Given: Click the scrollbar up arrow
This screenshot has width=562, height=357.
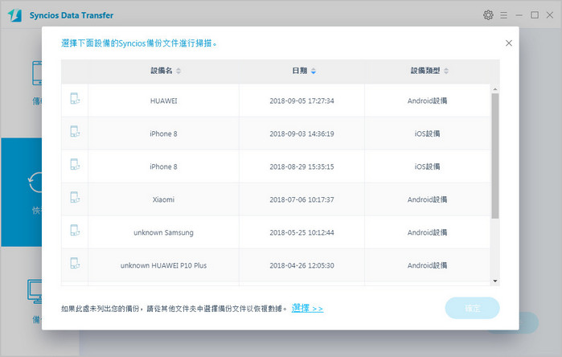Looking at the screenshot, I should pos(495,89).
